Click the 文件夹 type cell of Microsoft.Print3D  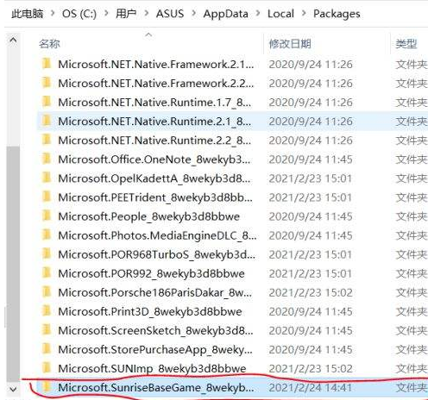[412, 311]
